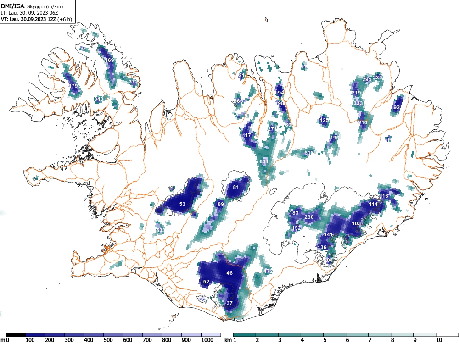Viewport: 459px width, 344px height.
Task: Click the '343' visibility value on the map
Action: [x=99, y=99]
